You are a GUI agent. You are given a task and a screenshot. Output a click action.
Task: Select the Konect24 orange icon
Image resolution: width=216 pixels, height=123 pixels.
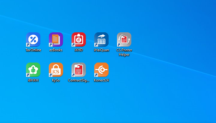pos(101,70)
